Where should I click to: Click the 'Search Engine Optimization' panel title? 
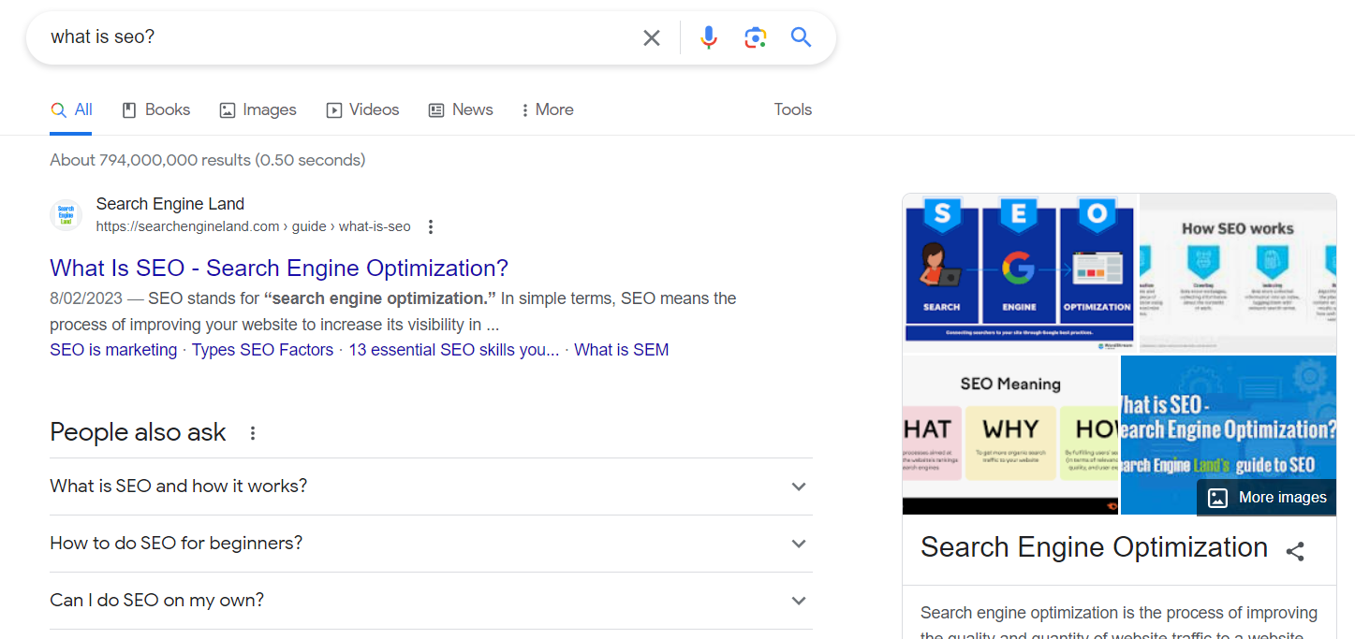1094,547
